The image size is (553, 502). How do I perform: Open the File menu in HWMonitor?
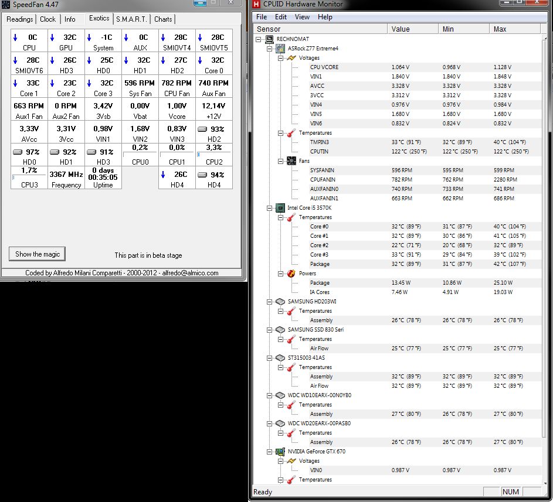click(262, 17)
